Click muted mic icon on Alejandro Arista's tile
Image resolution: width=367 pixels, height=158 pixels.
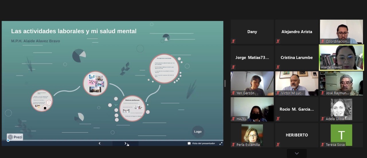(x=278, y=41)
